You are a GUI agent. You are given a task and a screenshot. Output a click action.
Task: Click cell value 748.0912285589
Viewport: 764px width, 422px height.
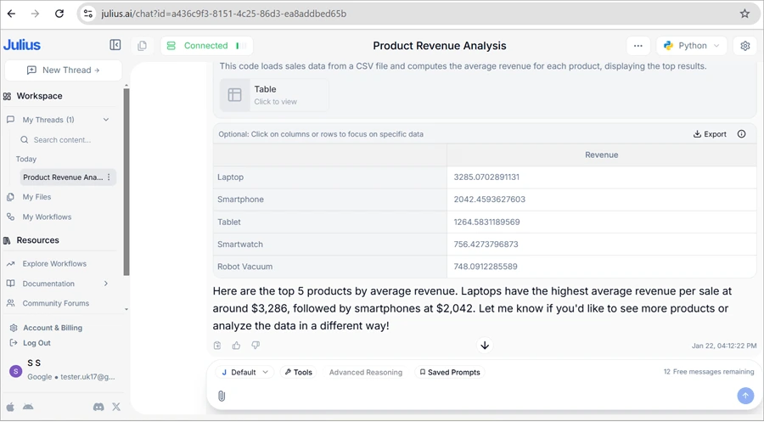tap(486, 267)
